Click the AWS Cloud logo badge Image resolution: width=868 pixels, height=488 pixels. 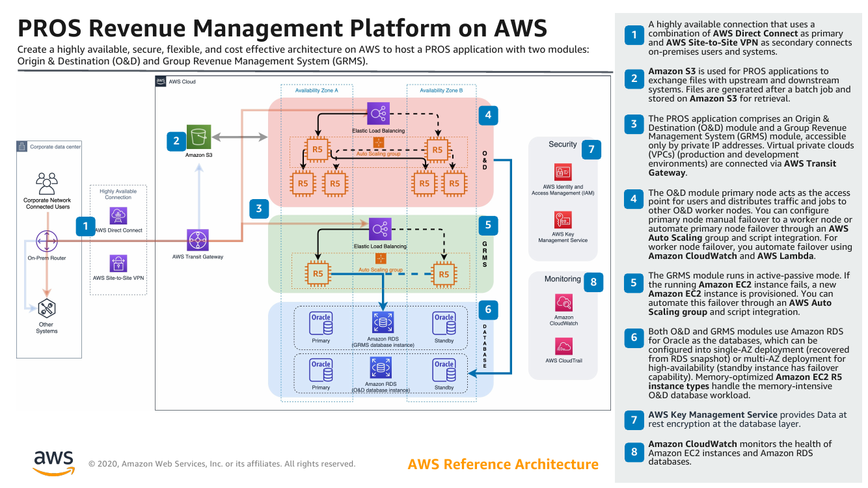161,81
